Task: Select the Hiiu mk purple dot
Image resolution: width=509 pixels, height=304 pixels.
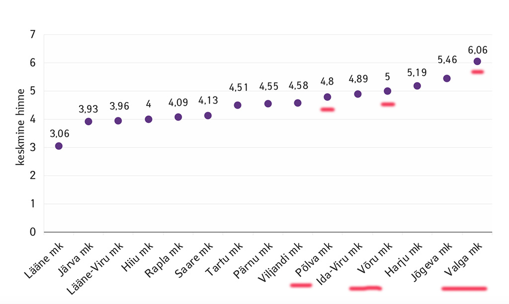Action: 148,119
